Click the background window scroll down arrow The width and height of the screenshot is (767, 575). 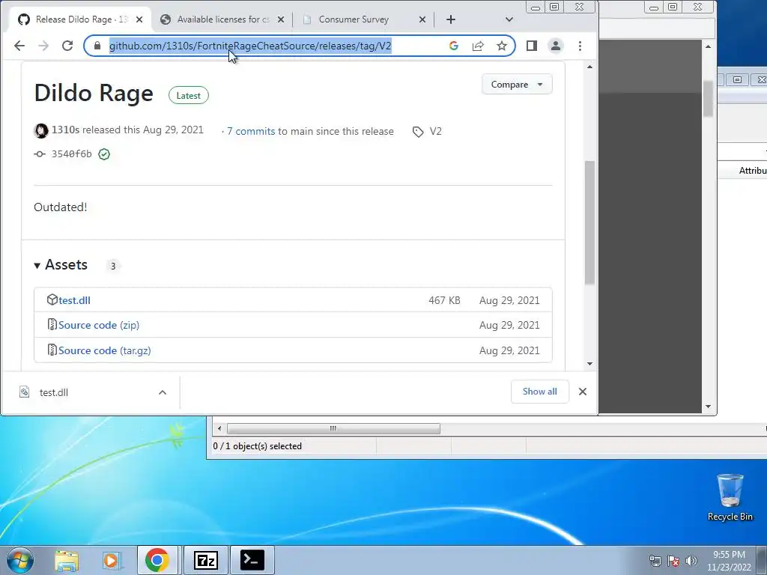click(x=708, y=407)
